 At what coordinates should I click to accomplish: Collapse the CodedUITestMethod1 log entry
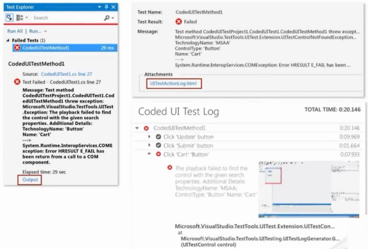pos(137,128)
